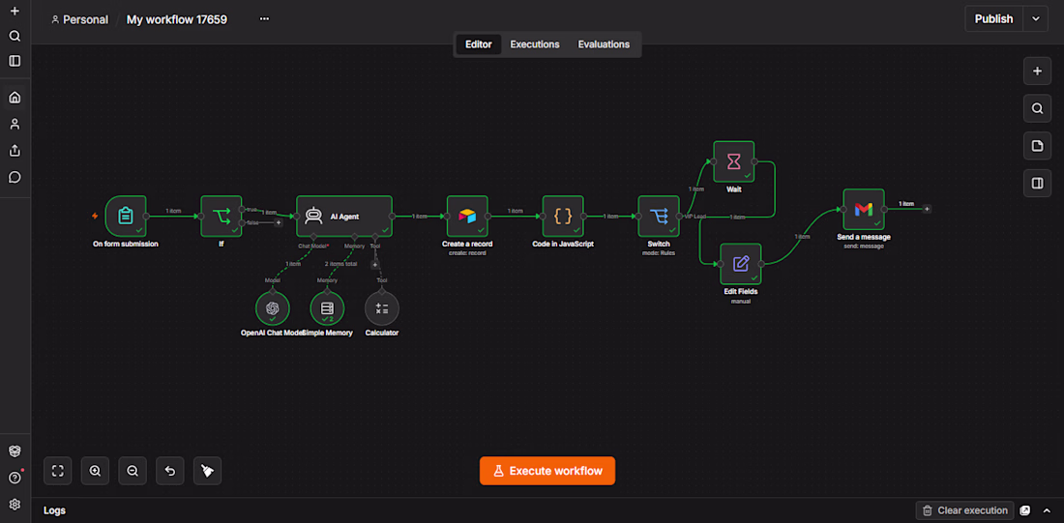The image size is (1064, 523).
Task: Open search from the left sidebar
Action: point(15,36)
